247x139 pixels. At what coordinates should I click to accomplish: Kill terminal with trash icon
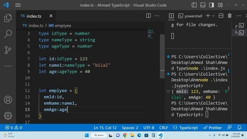pyautogui.click(x=230, y=16)
